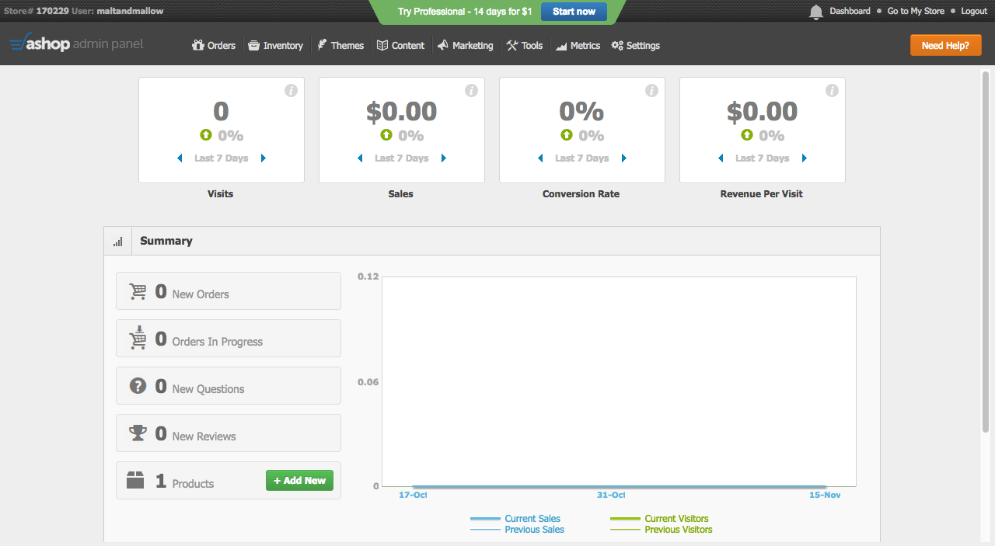Toggle Current Visitors legend item
The height and width of the screenshot is (546, 995).
tap(660, 519)
